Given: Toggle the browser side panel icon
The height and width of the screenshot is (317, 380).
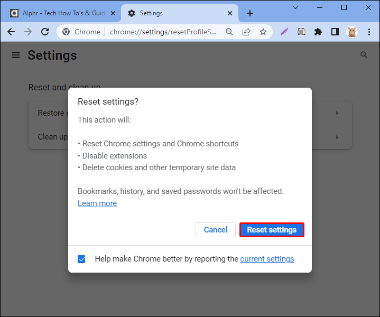Looking at the screenshot, I should (x=335, y=32).
